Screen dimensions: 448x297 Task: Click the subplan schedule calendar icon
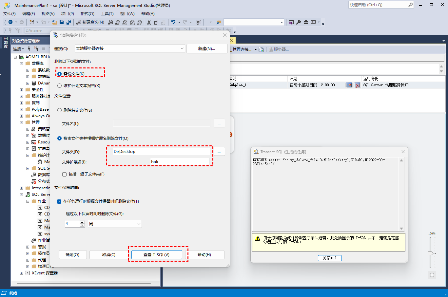click(x=349, y=85)
